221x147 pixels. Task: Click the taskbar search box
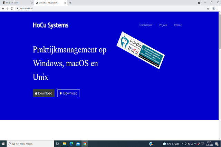click(x=30, y=144)
